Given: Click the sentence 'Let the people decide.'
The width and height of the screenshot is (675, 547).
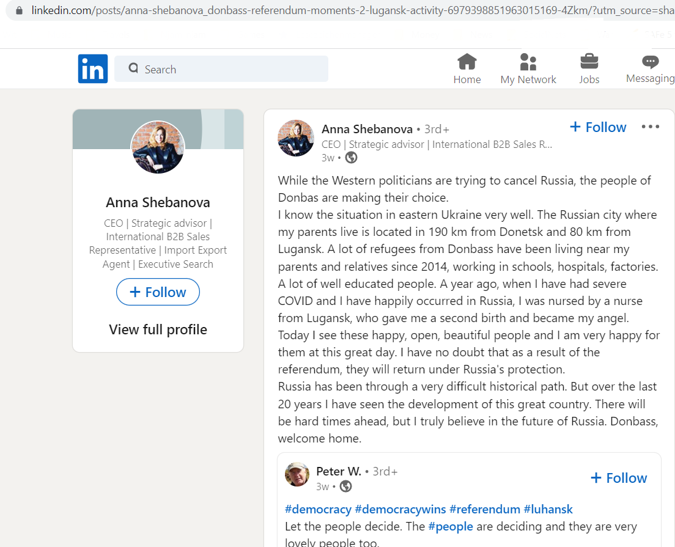Looking at the screenshot, I should click(344, 526).
